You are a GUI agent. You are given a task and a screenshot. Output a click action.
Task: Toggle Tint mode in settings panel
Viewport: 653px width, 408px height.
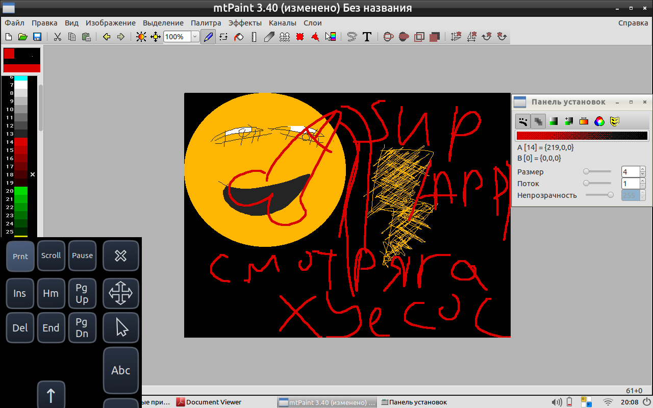[x=554, y=121]
